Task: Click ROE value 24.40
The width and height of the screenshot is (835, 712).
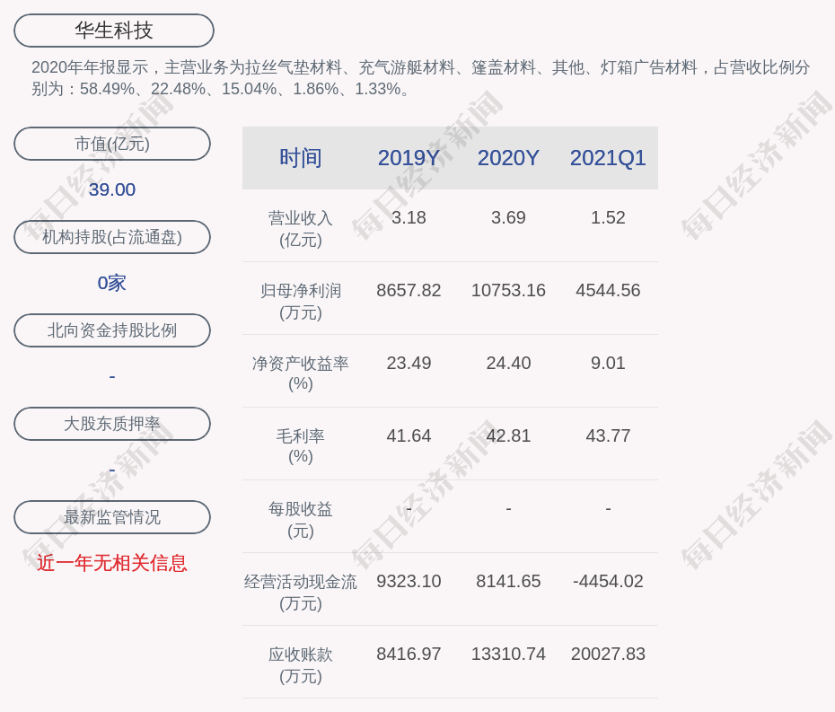Action: (x=508, y=363)
